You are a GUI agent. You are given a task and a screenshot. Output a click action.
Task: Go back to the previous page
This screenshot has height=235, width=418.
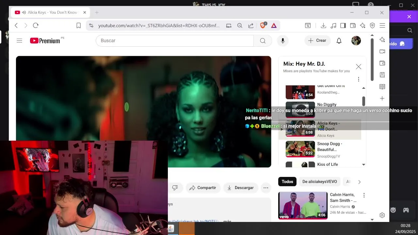click(16, 25)
